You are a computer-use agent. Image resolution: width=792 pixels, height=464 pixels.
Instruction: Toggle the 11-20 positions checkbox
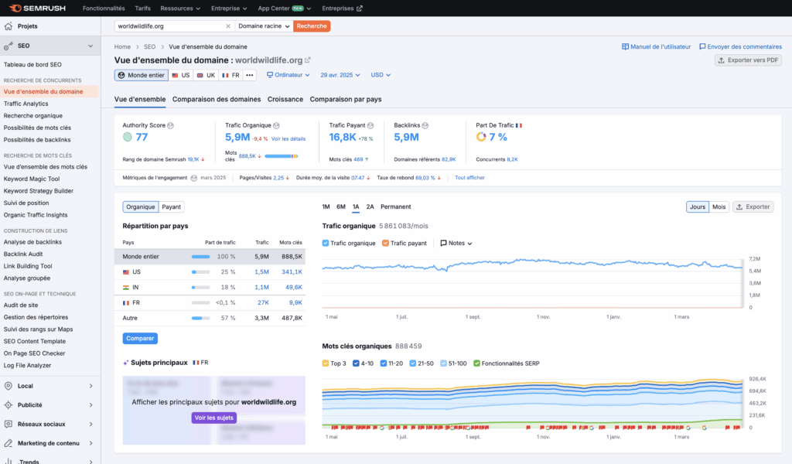pyautogui.click(x=384, y=363)
